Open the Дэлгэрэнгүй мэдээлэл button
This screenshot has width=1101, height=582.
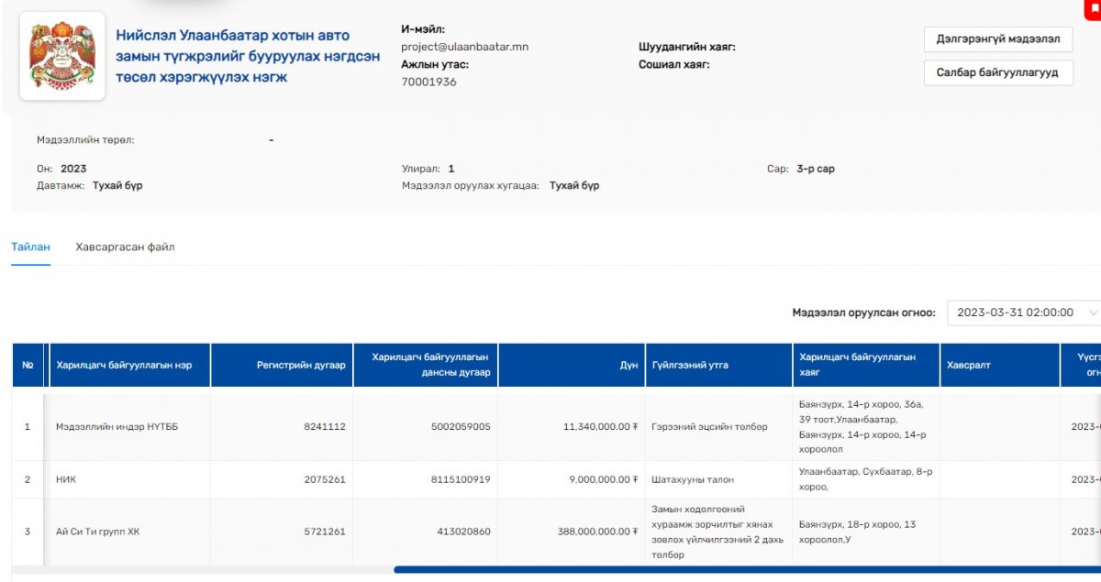997,39
